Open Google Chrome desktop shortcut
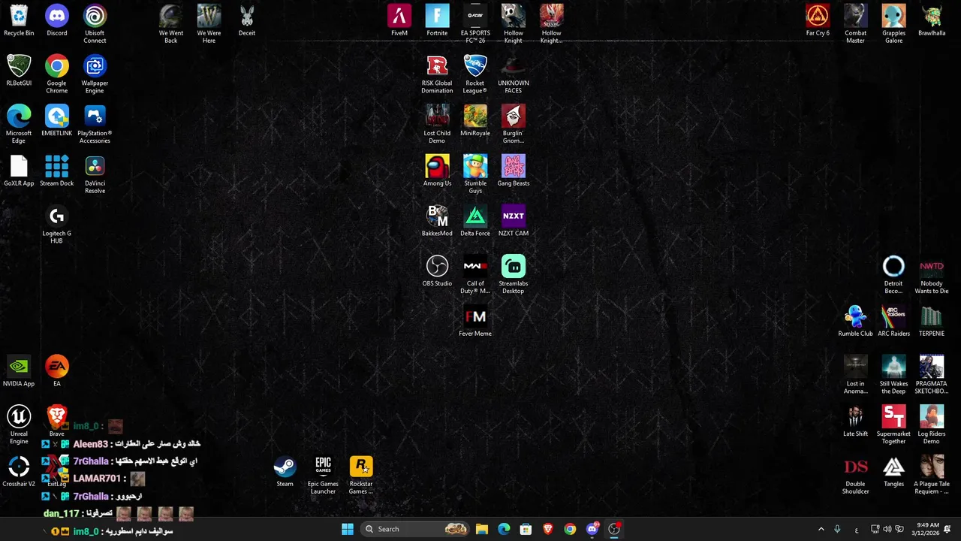 [x=57, y=74]
